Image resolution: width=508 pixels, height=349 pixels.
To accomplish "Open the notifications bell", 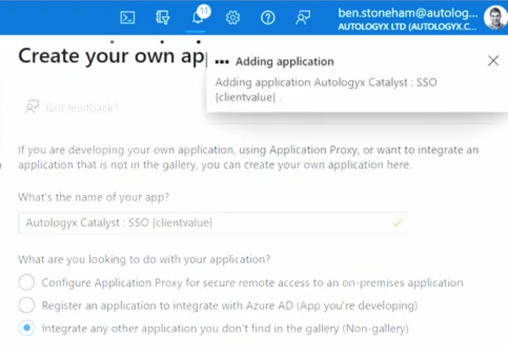I will 198,17.
